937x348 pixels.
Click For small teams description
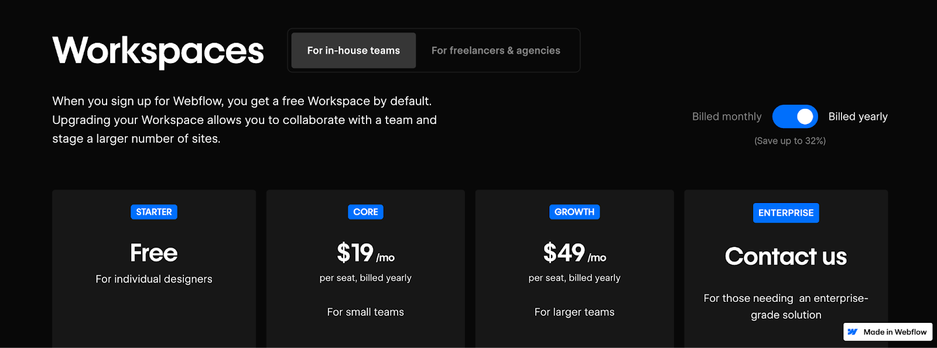[365, 312]
